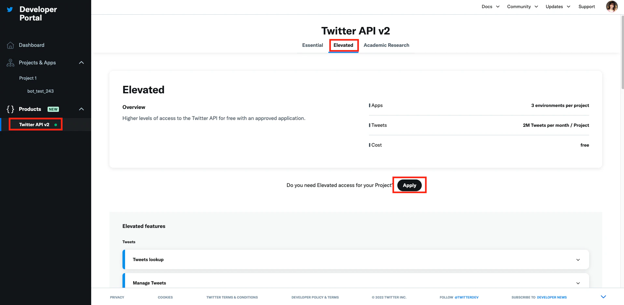Open Twitter Terms & Conditions link
Screen dimensions: 624x305
[232, 297]
